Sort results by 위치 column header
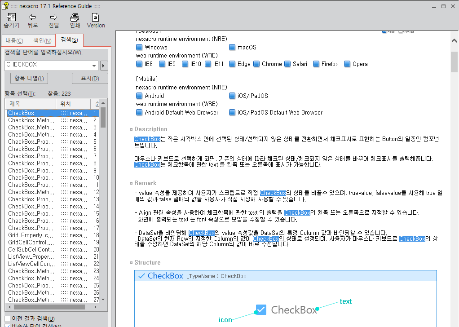 point(73,104)
